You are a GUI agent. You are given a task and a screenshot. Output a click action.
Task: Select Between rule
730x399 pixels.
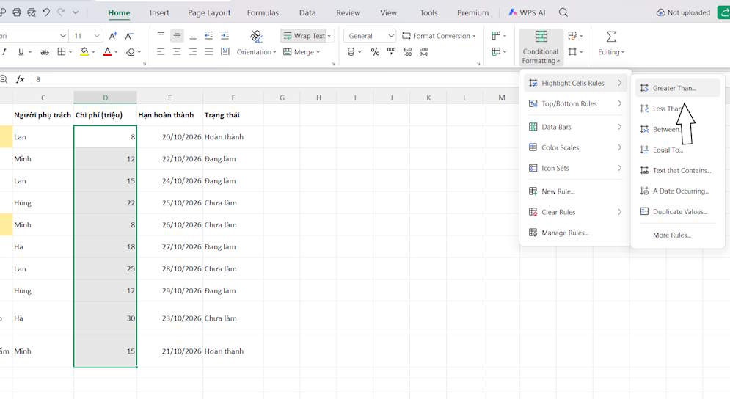[677, 129]
